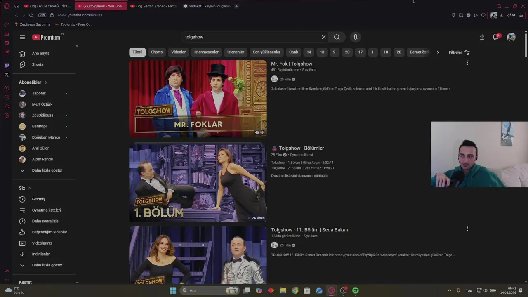Open Opera sidebar history clock icon

[x=7, y=97]
